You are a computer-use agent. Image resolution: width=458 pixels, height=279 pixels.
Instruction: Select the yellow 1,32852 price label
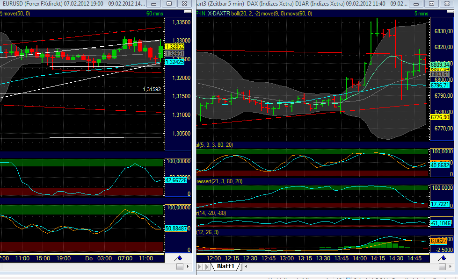click(x=175, y=47)
